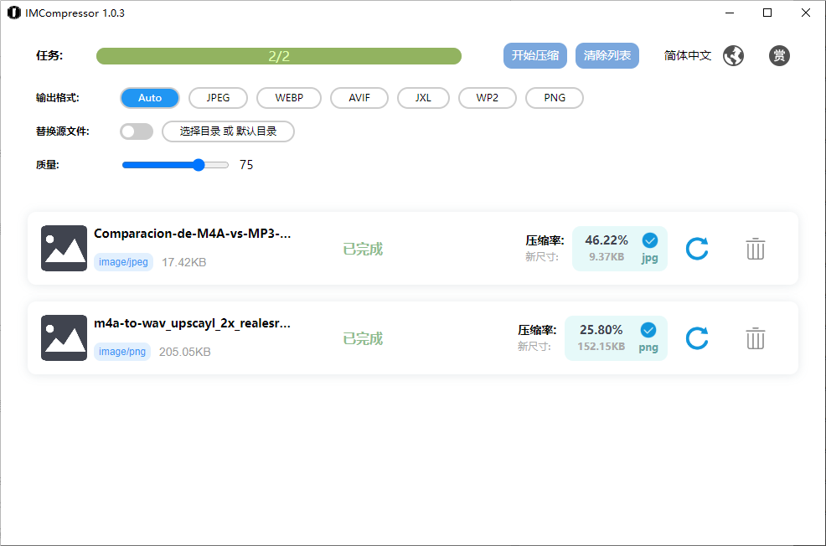Click the globe language icon
Image resolution: width=826 pixels, height=546 pixels.
click(733, 55)
